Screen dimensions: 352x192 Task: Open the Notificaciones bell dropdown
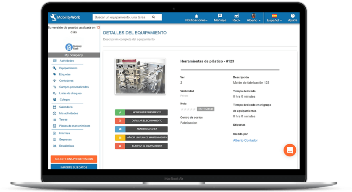click(197, 18)
